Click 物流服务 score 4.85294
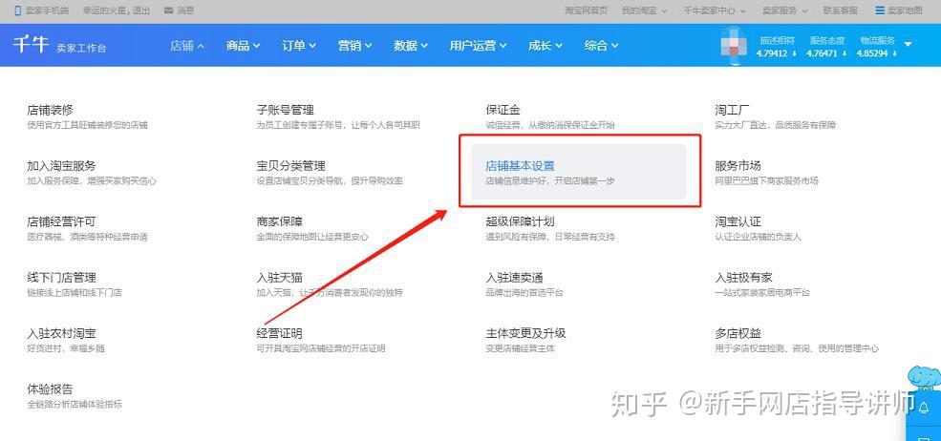This screenshot has height=441, width=941. point(877,47)
